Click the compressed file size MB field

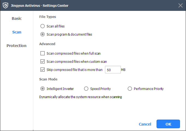(x=112, y=70)
